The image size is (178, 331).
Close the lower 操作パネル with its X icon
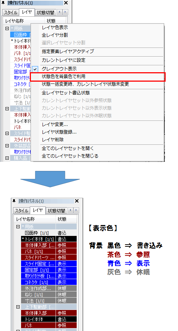77,201
